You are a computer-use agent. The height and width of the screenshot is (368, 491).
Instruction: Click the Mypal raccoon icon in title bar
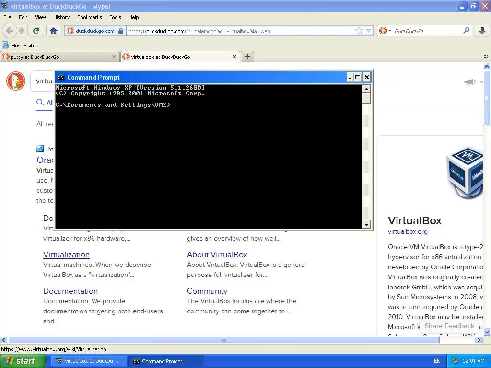[x=5, y=6]
